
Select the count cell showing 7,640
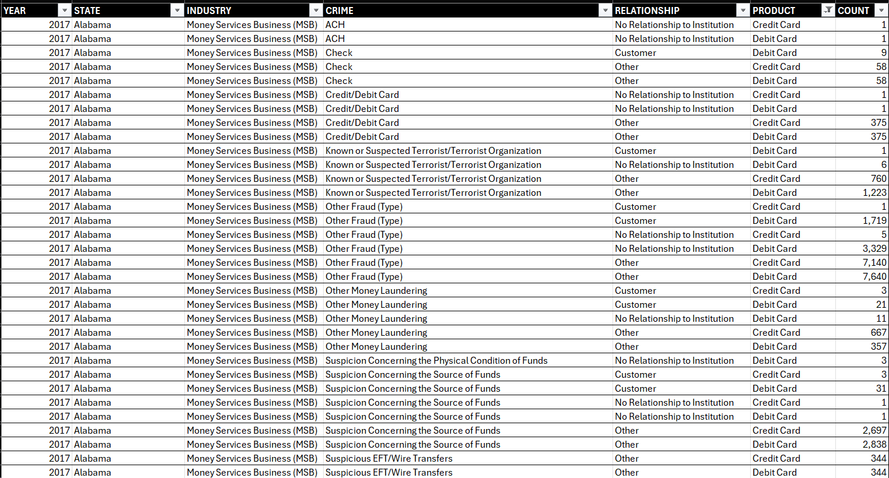(x=862, y=276)
